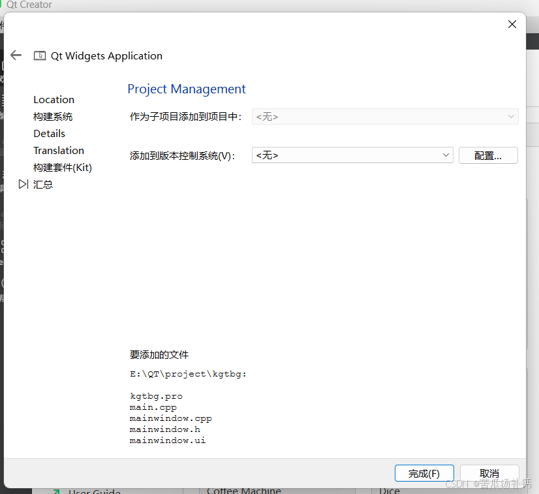This screenshot has height=494, width=539.
Task: Finish the wizard with 完成(F)
Action: click(424, 473)
